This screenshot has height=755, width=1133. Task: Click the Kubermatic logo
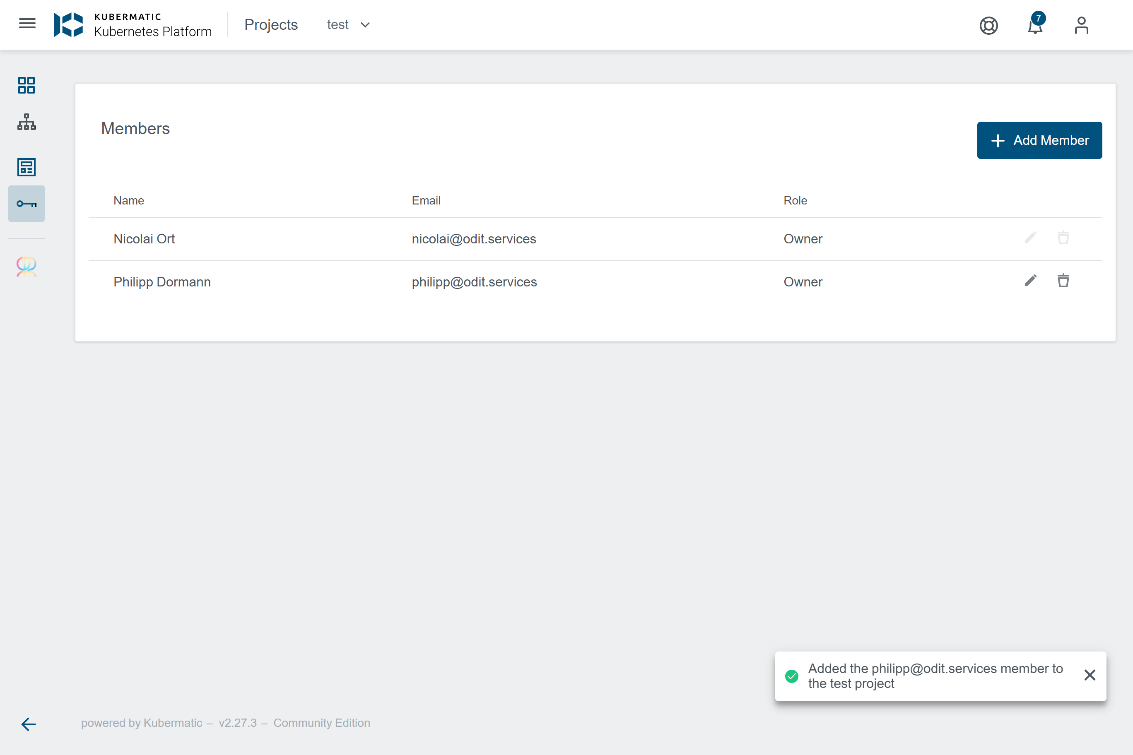pos(68,24)
